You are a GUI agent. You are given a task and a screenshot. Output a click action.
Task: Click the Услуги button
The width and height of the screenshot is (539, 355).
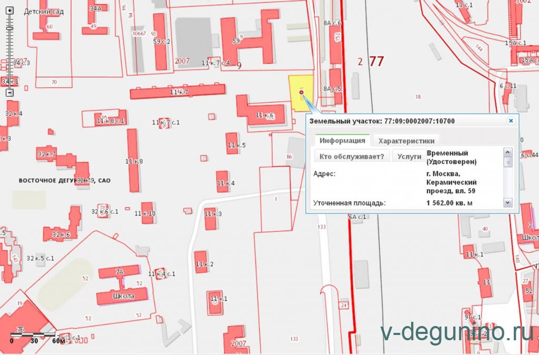[x=409, y=156]
